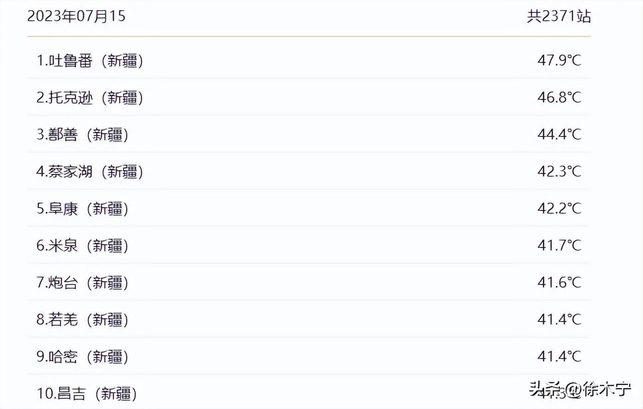
Task: Click the 41.6℃ temperature reading
Action: click(x=559, y=282)
